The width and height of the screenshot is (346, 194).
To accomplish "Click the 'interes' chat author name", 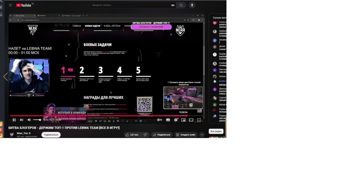I will point(222,77).
